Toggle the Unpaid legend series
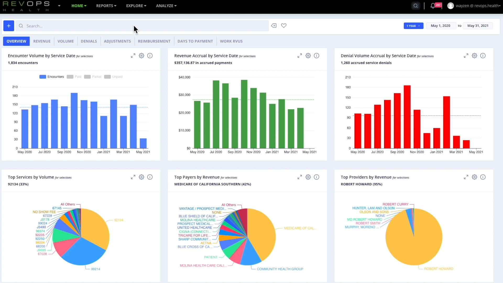The height and width of the screenshot is (283, 503). (x=113, y=77)
